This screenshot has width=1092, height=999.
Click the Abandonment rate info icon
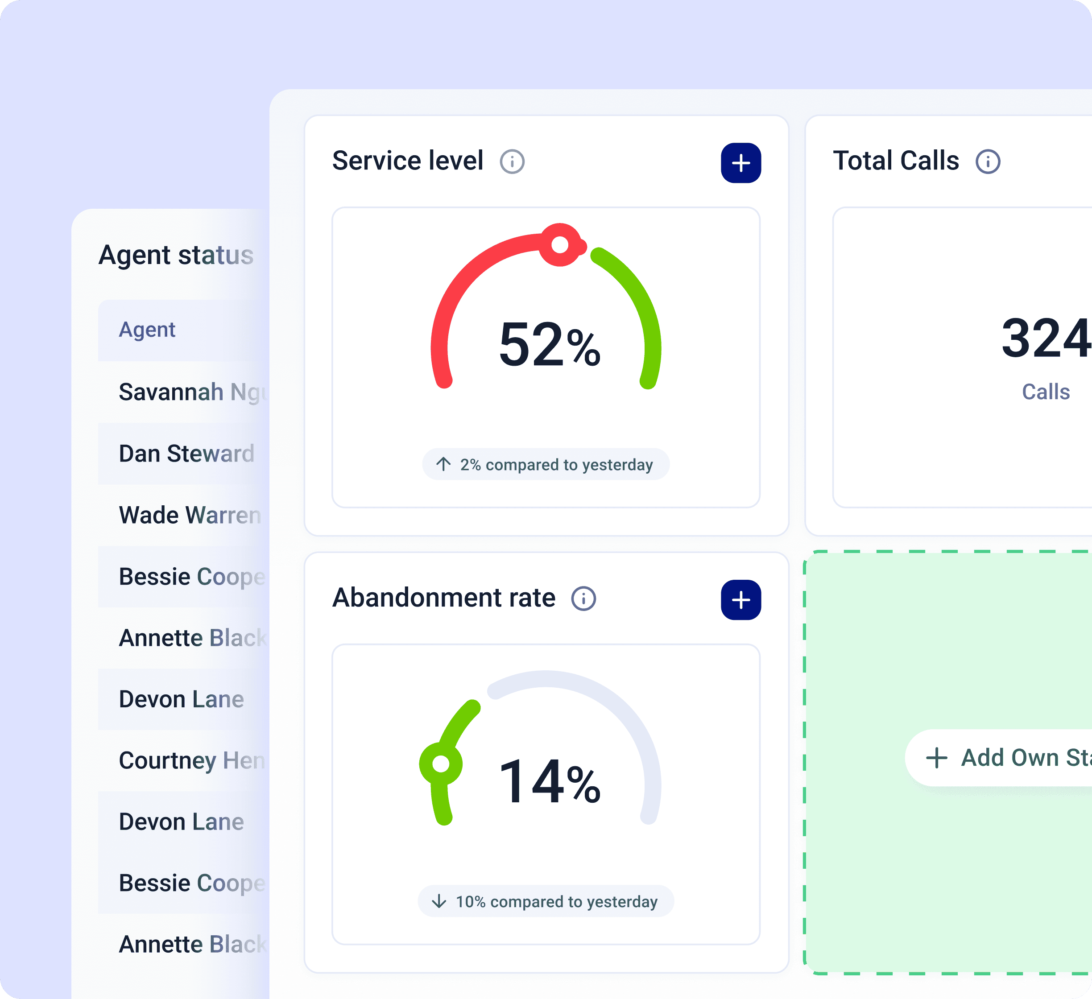[583, 599]
